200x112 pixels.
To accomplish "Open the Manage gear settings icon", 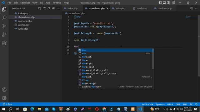I will pos(4,98).
